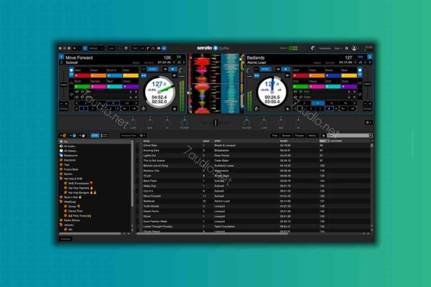Click the crossfader in the mixer
Viewport: 431px width, 287px height.
point(215,123)
